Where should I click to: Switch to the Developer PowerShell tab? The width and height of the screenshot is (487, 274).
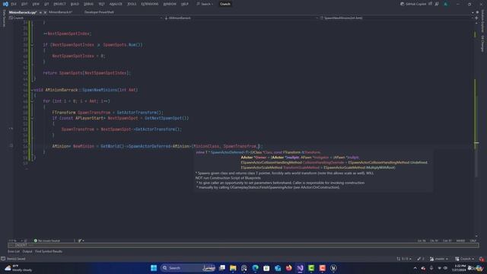coord(99,12)
